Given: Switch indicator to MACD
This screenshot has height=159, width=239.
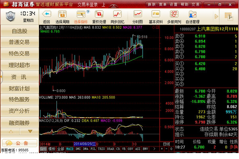Looking at the screenshot, I should pos(70,149).
